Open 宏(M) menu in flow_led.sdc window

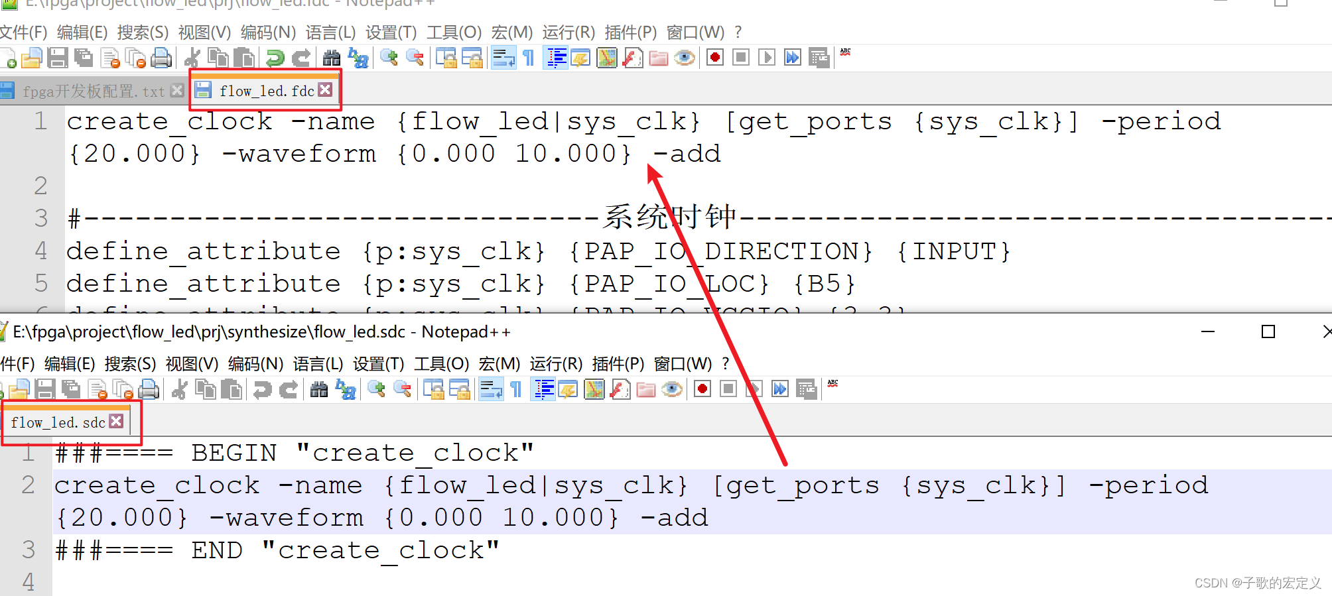point(499,363)
